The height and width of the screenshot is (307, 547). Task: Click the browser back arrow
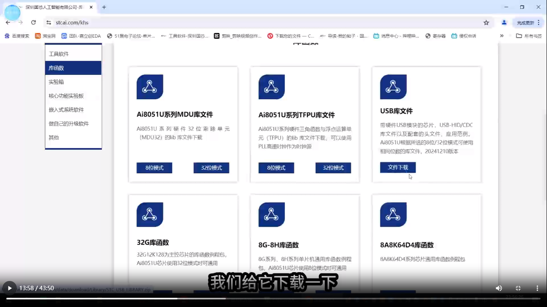(x=8, y=22)
